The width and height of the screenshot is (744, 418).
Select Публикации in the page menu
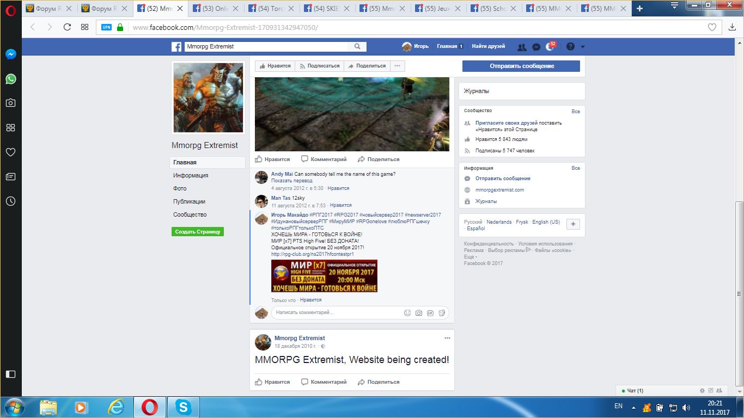click(x=189, y=201)
